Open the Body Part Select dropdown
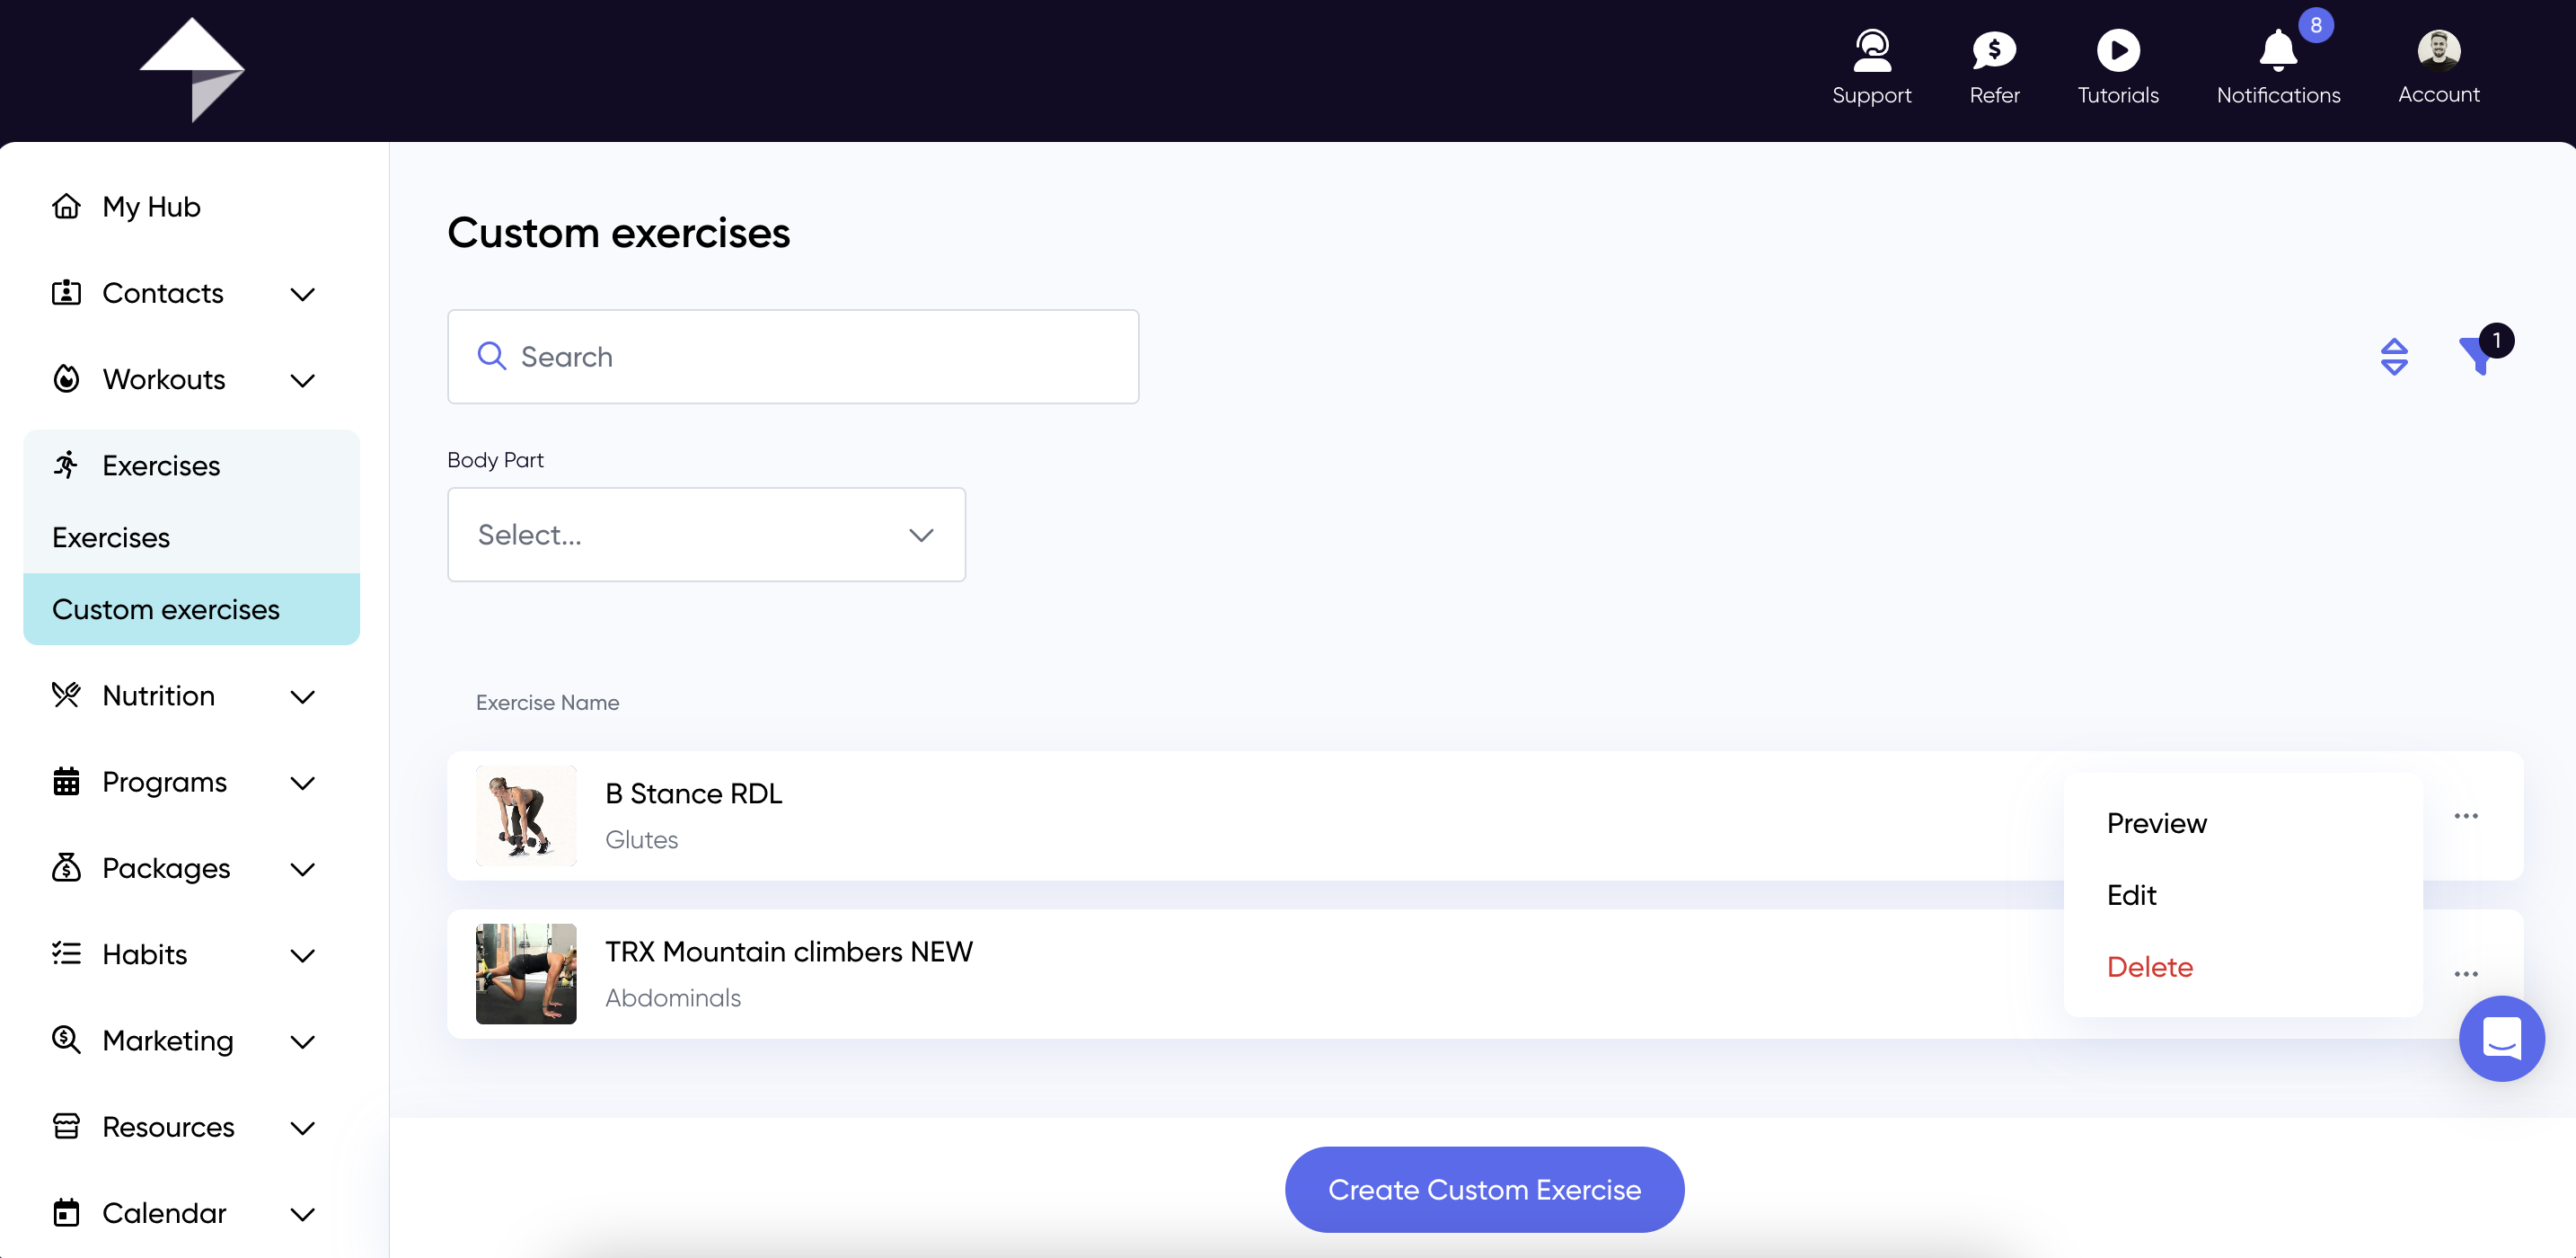The image size is (2576, 1258). point(706,535)
